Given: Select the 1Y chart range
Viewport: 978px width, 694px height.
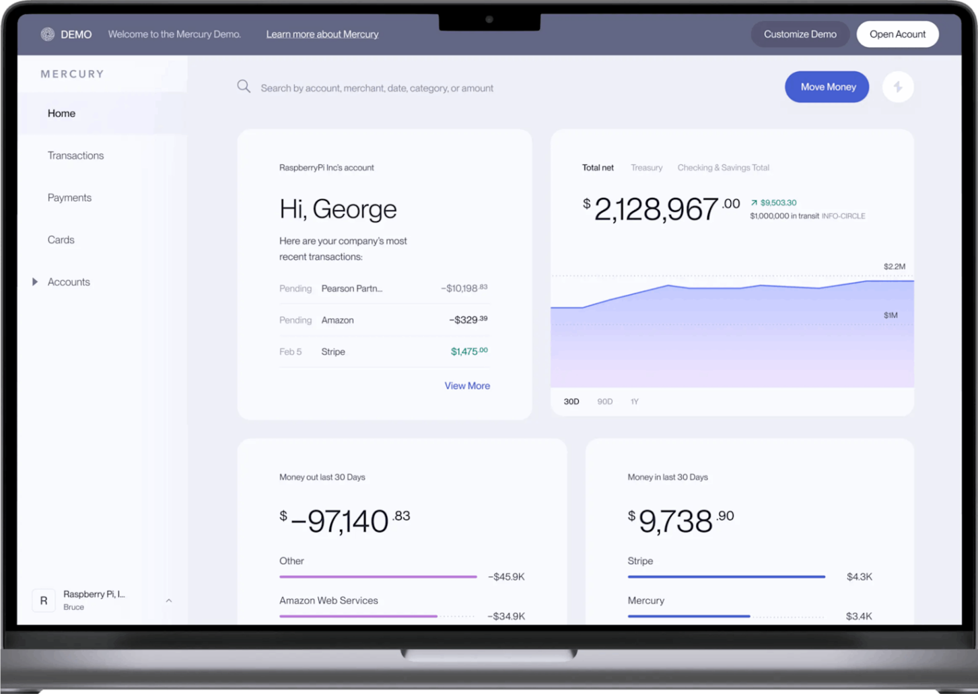Looking at the screenshot, I should coord(634,401).
